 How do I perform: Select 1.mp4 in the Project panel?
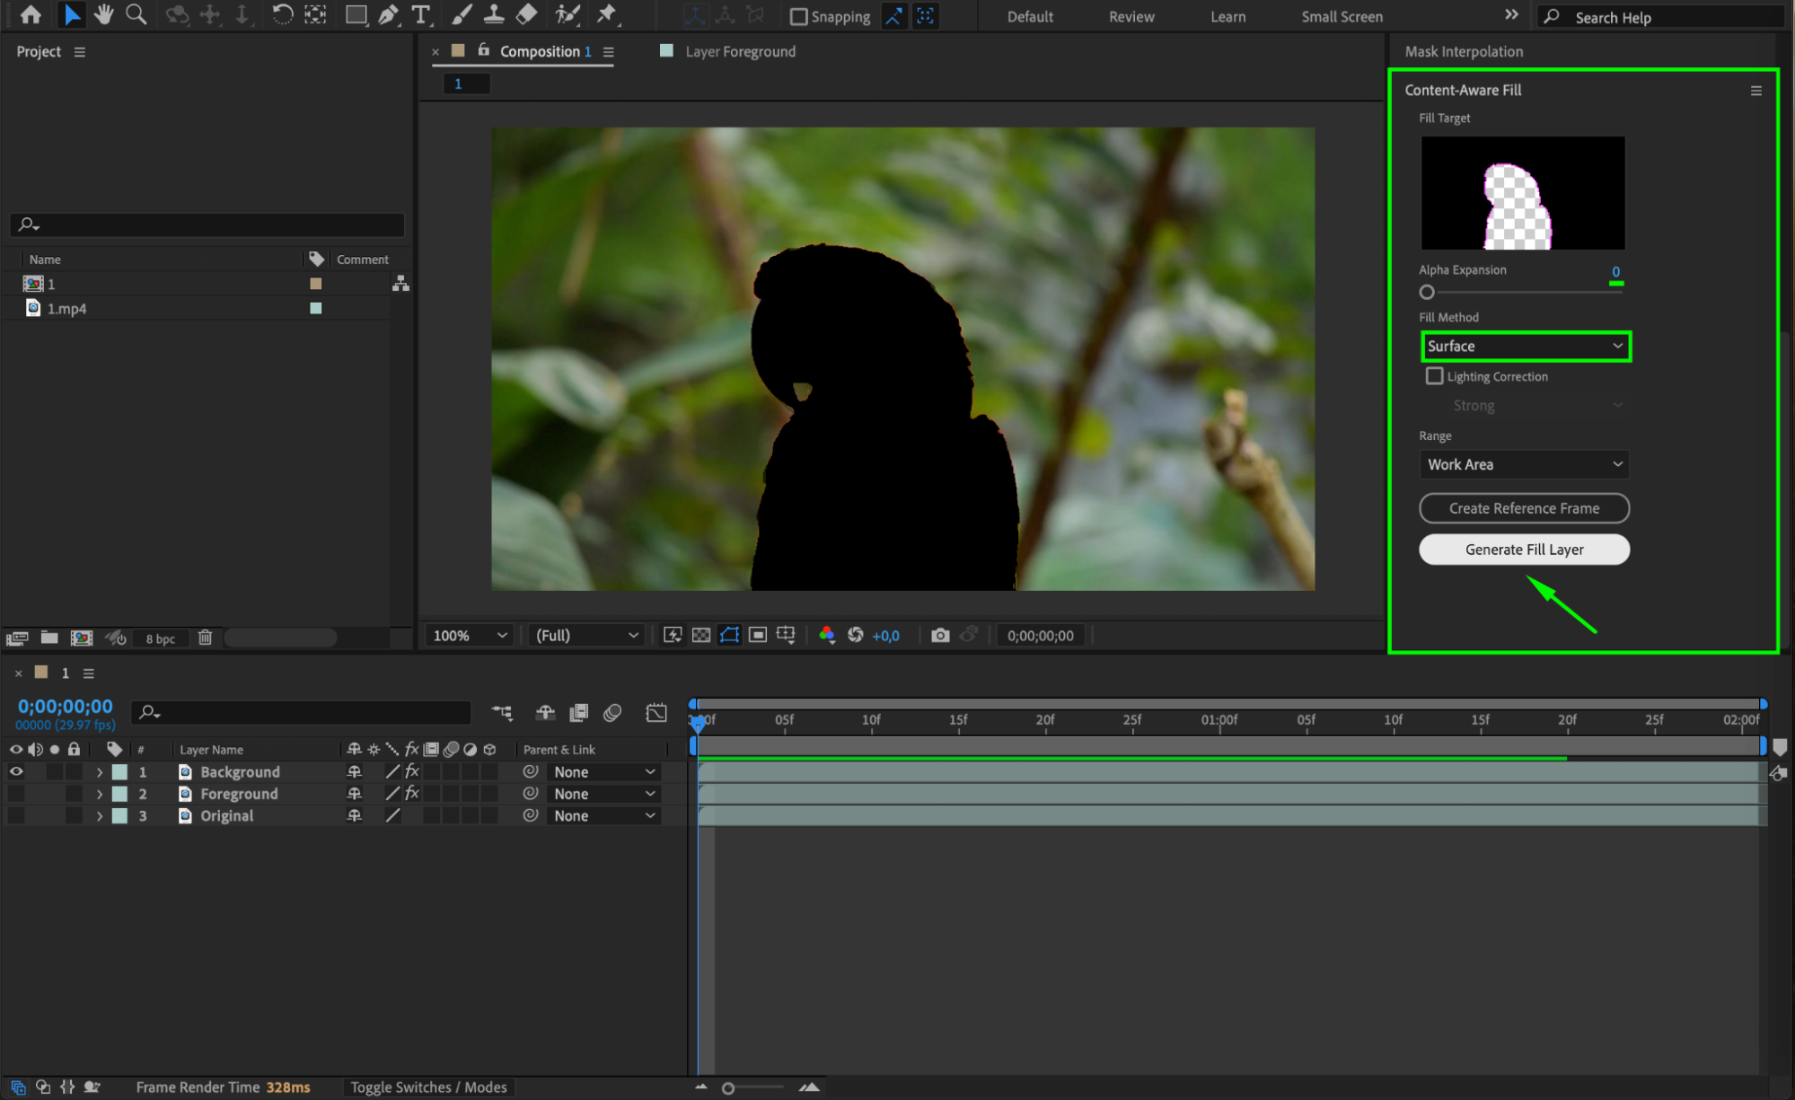[67, 308]
